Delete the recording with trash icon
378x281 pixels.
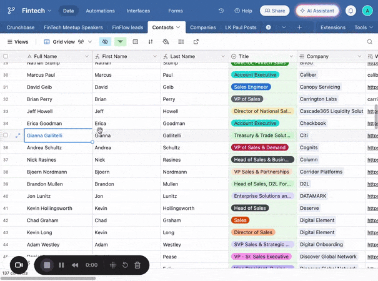click(137, 265)
